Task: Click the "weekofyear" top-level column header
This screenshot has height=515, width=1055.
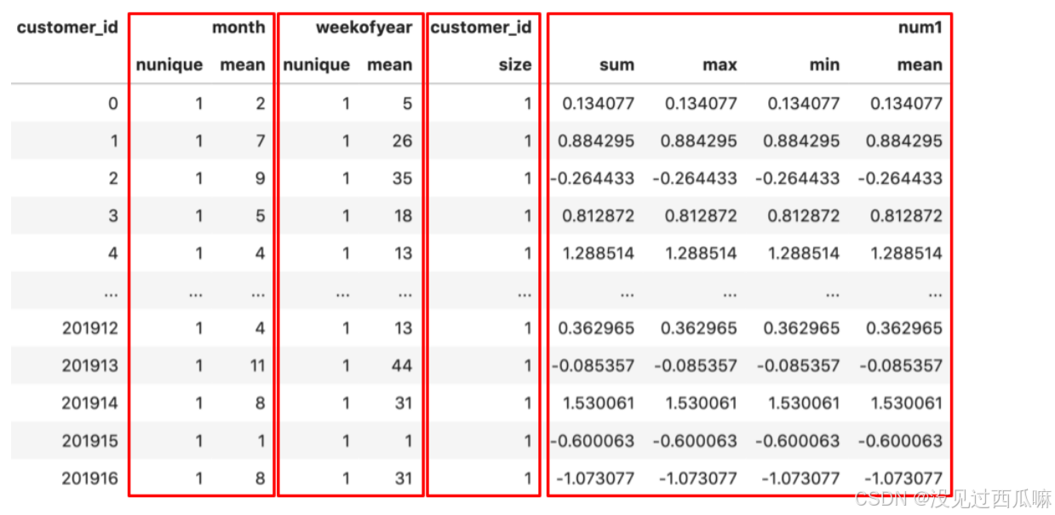Action: (364, 27)
